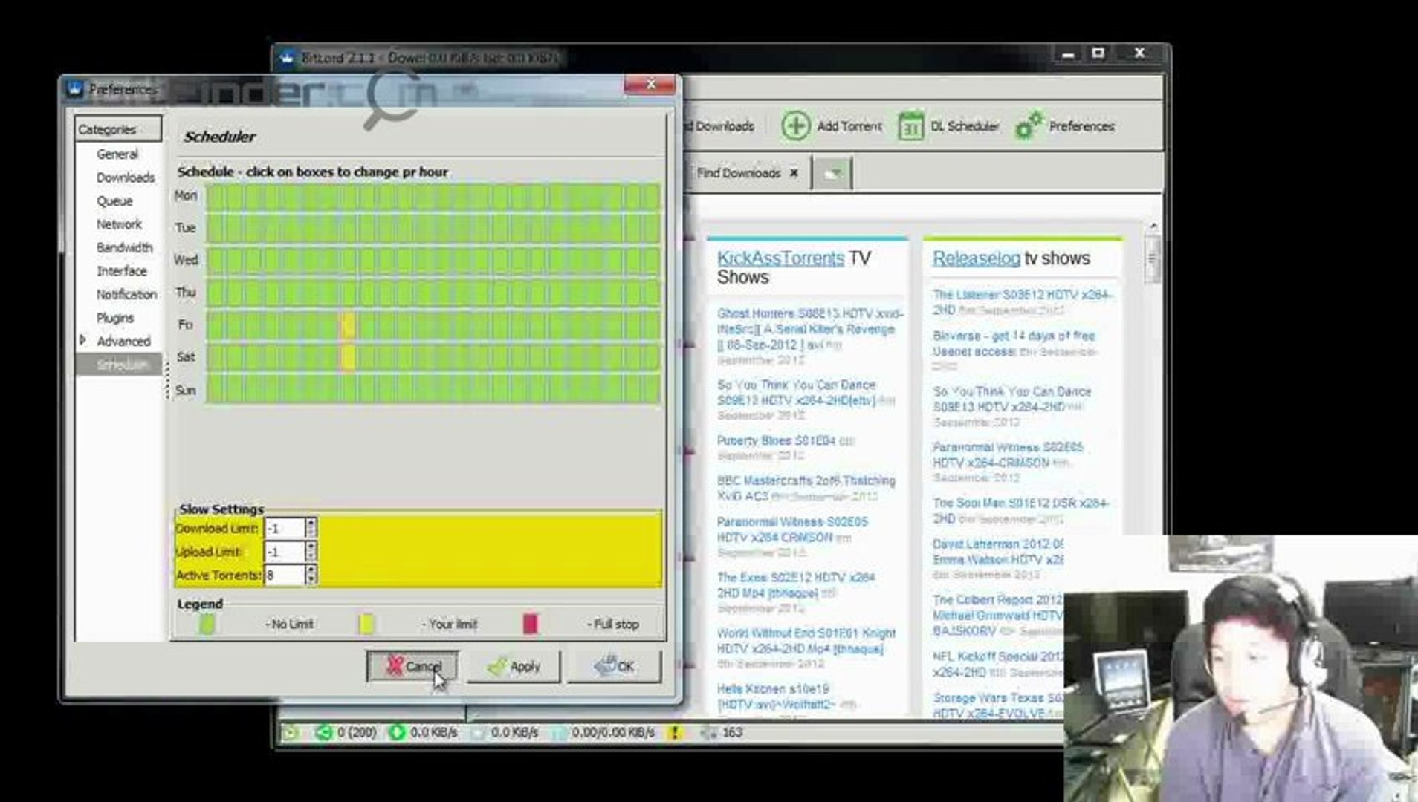Click the yellow Your limit legend swatch

(366, 624)
